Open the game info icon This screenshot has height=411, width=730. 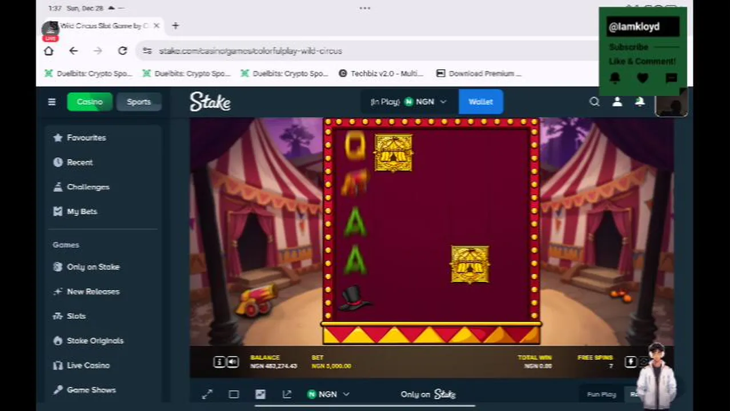219,361
